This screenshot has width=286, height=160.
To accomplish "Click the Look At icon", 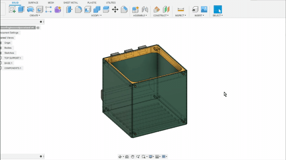I will coord(127,157).
